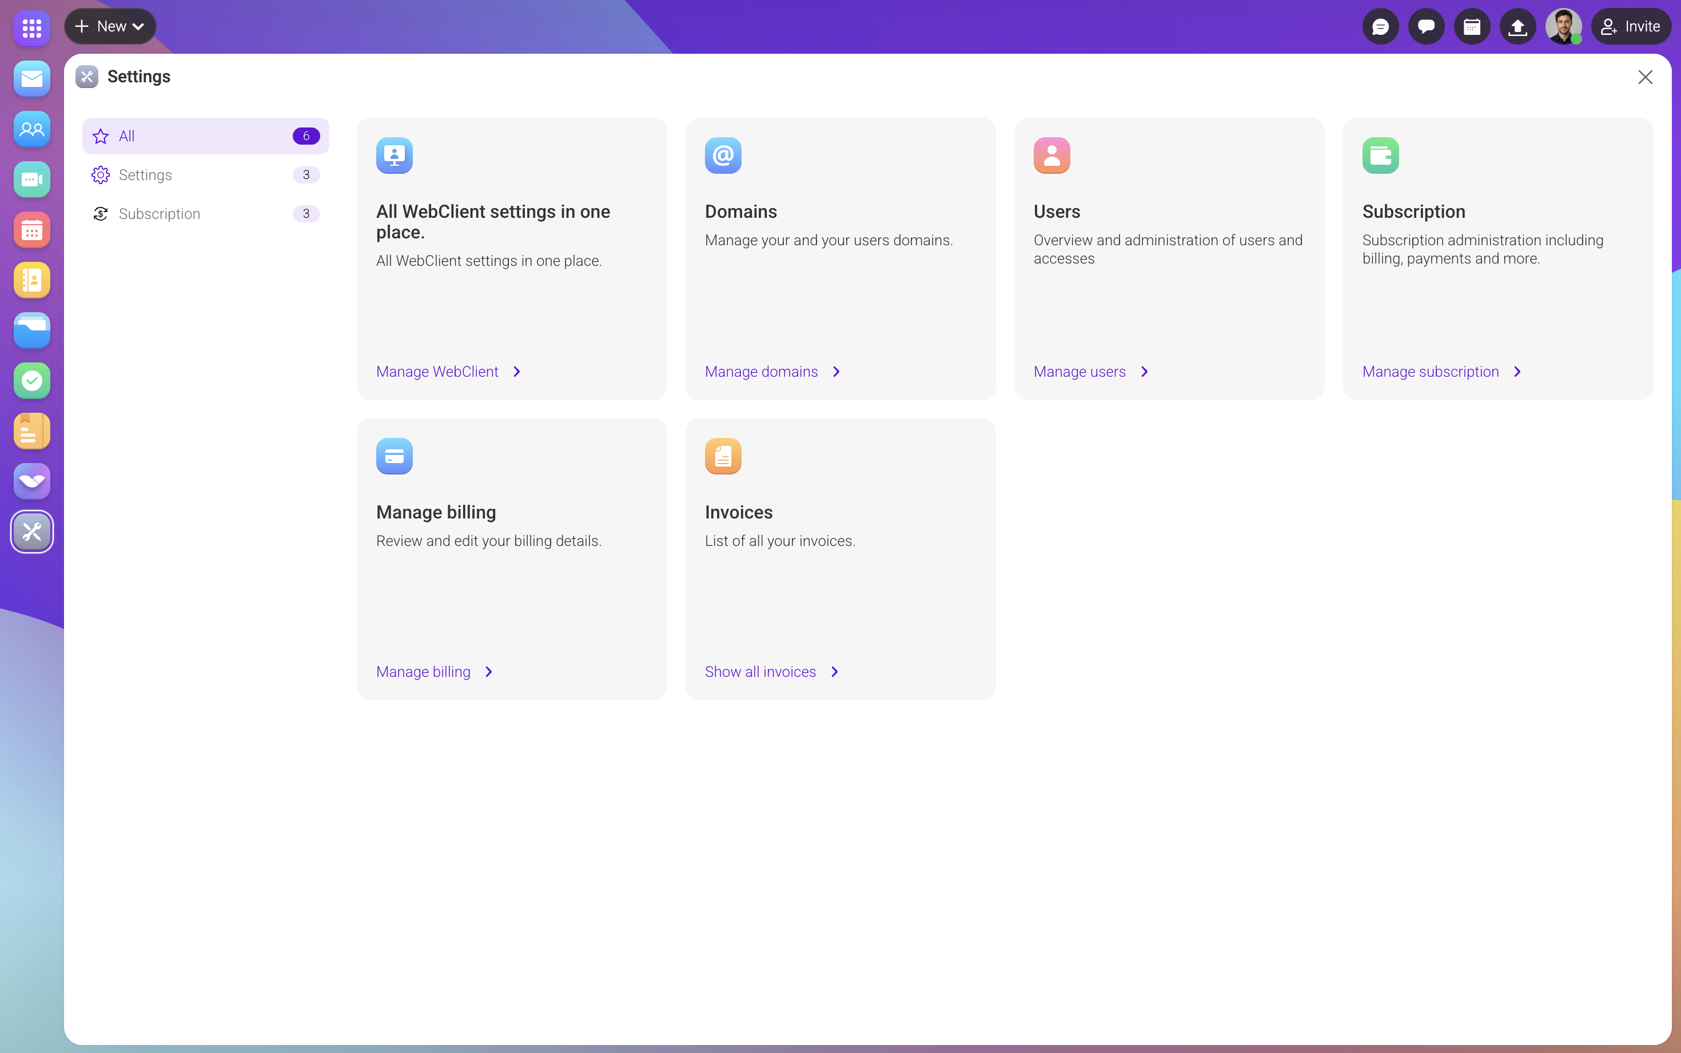Click the Settings header tools icon
The height and width of the screenshot is (1053, 1681).
[87, 77]
